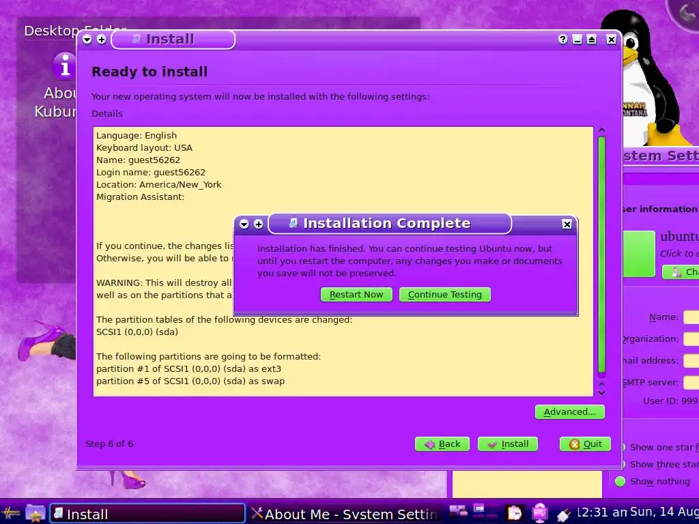The height and width of the screenshot is (524, 699).
Task: Open the K menu launcher in the taskbar
Action: (x=11, y=514)
